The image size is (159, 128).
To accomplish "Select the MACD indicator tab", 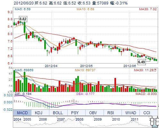I will pyautogui.click(x=22, y=113).
